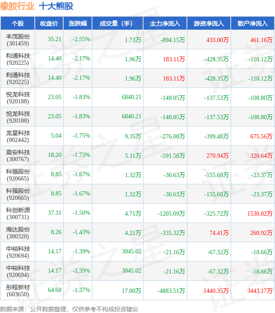This screenshot has height=313, width=275.
Task: Click the 成交量(手) column header
Action: [x=117, y=23]
